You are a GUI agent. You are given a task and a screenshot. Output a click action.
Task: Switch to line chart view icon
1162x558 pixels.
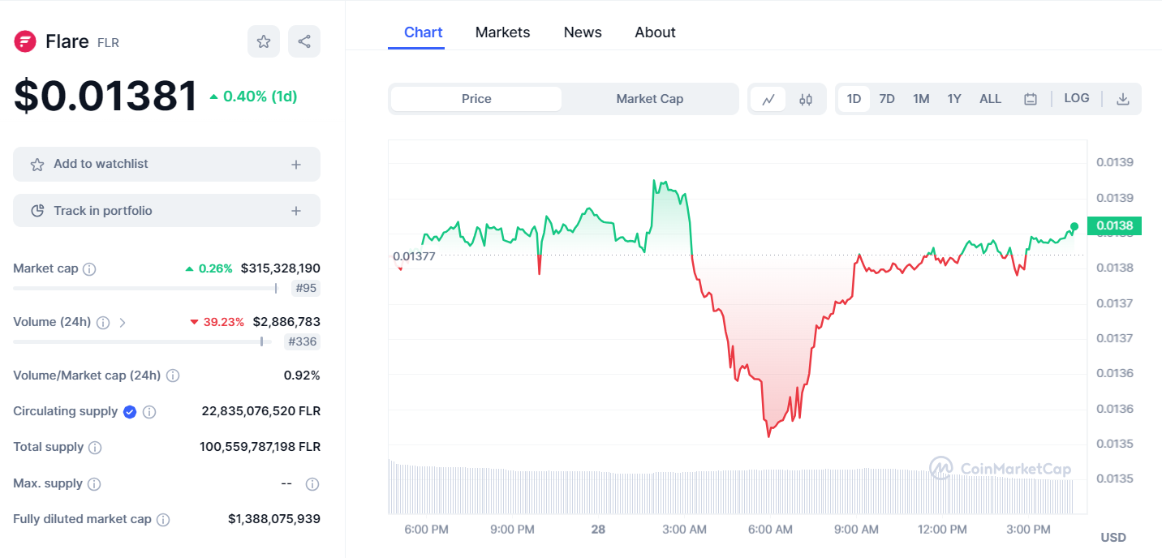768,99
